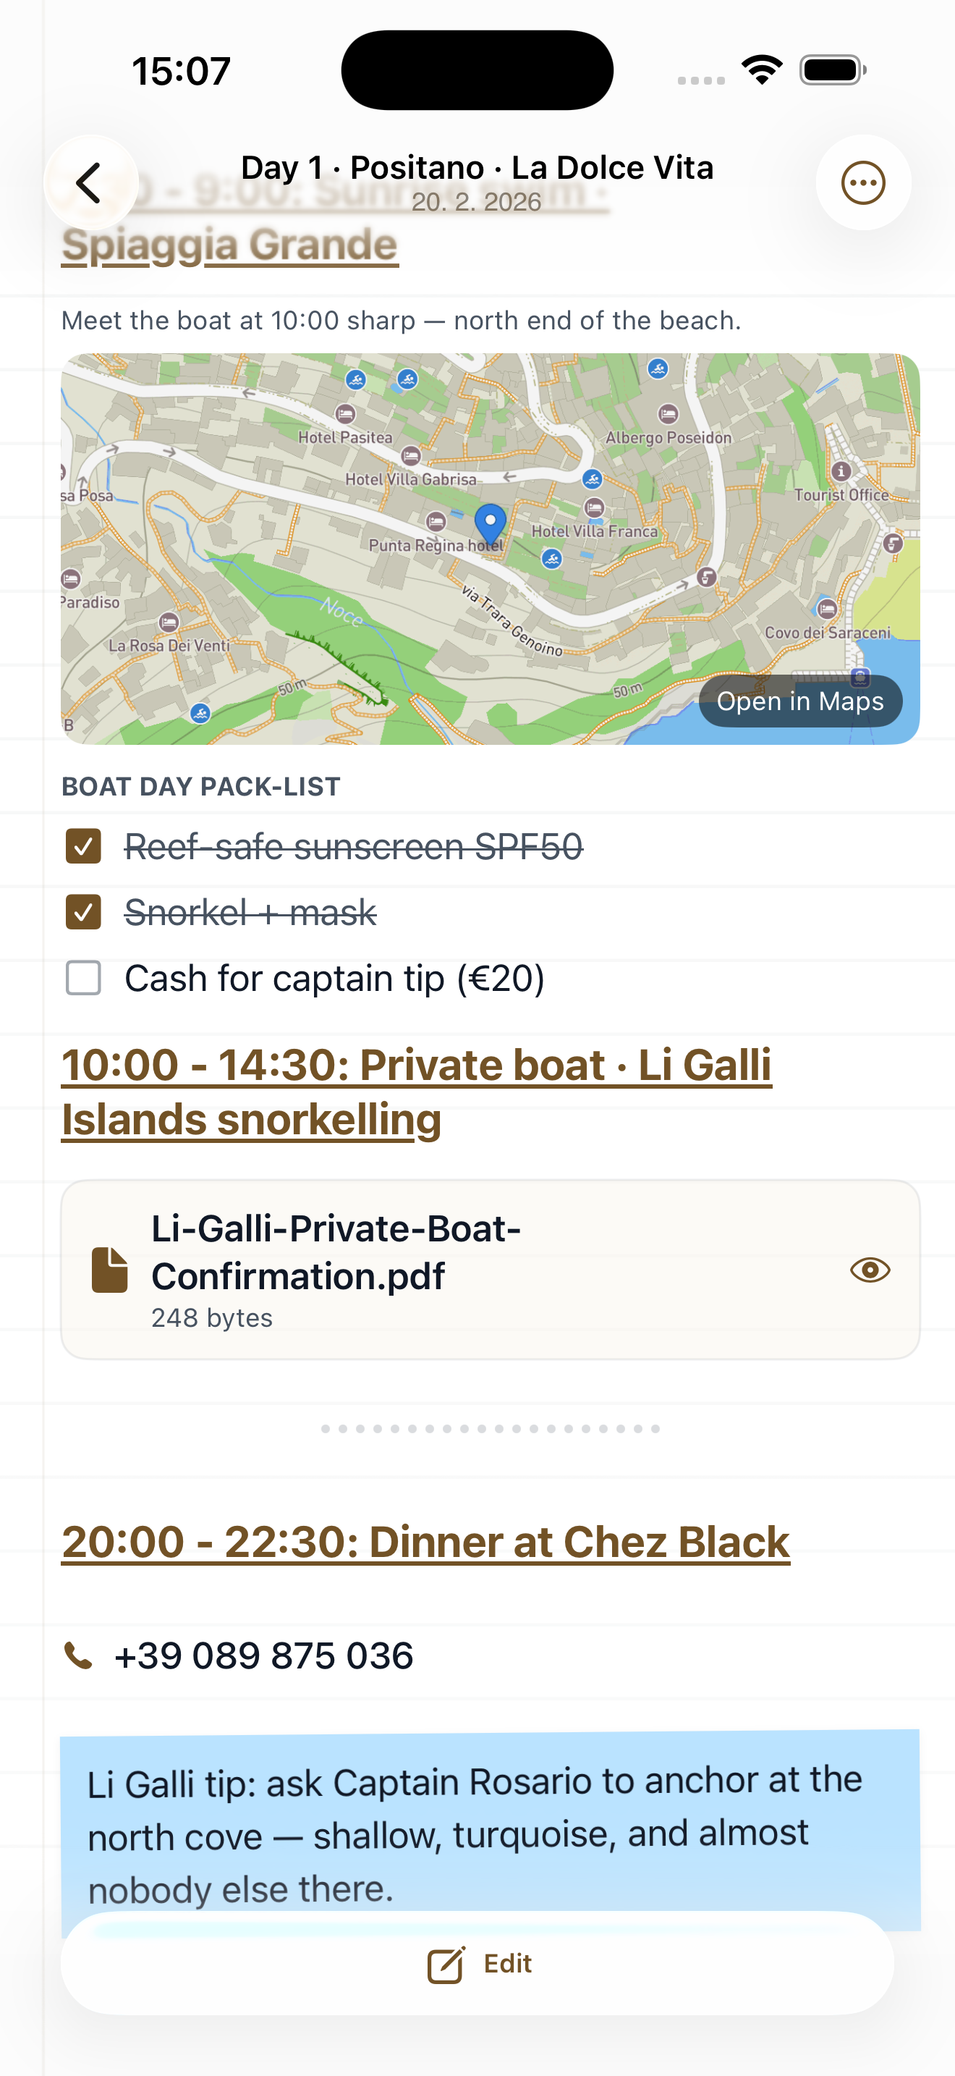Open the map in Maps app

[799, 701]
